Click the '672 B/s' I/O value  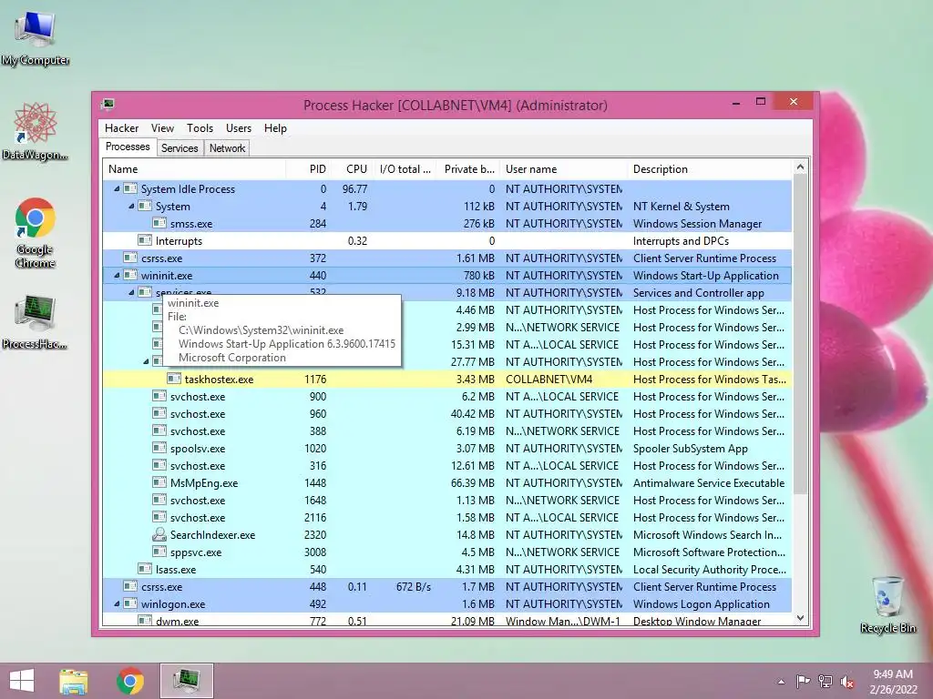tap(413, 587)
